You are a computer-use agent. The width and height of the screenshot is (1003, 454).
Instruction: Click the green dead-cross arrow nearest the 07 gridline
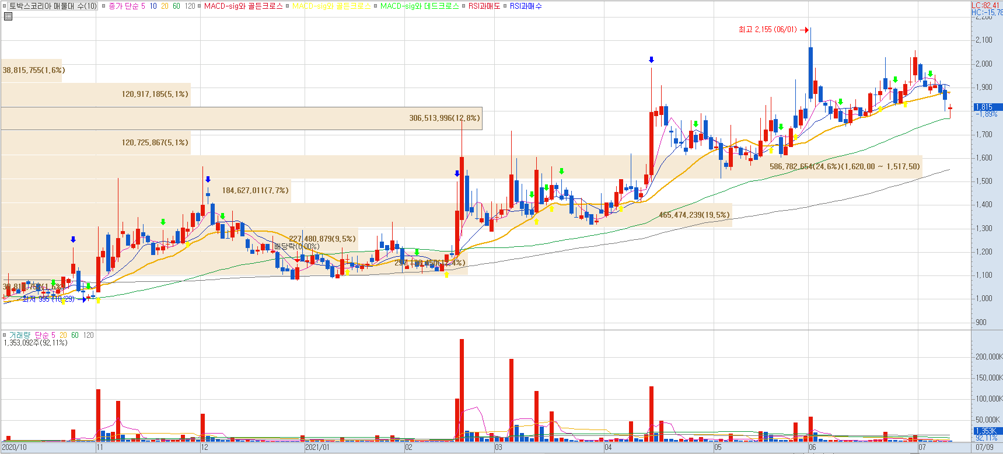[930, 74]
